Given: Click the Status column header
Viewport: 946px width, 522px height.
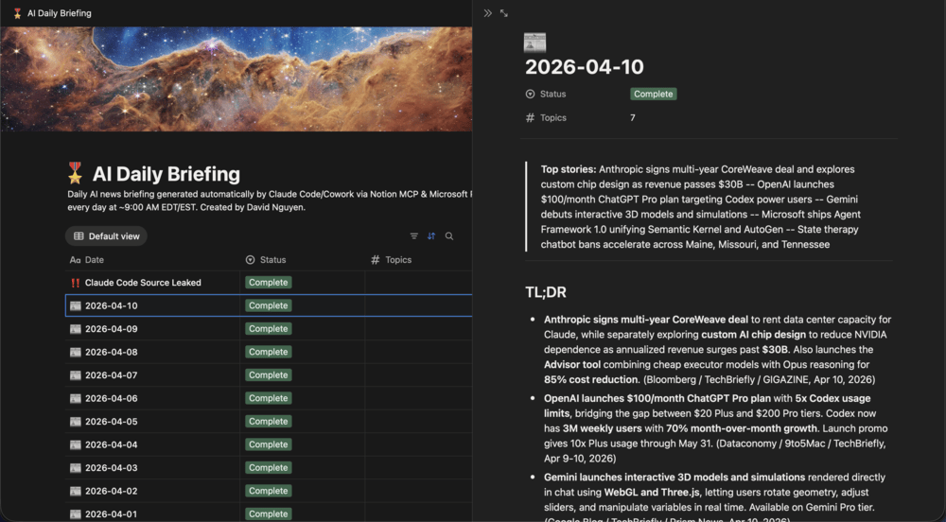Looking at the screenshot, I should point(266,260).
